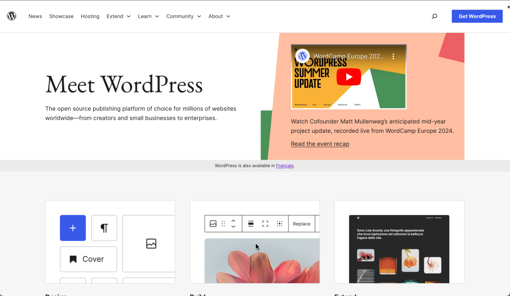
Task: Click the Meet WordPress heading
Action: coord(124,85)
